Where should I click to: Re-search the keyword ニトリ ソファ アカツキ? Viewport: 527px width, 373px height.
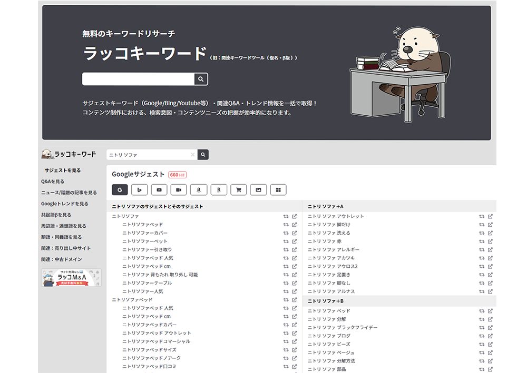pos(482,258)
